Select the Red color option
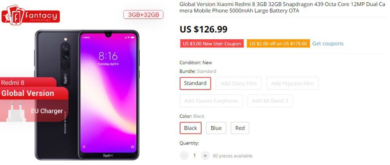The width and height of the screenshot is (390, 165). click(x=240, y=128)
